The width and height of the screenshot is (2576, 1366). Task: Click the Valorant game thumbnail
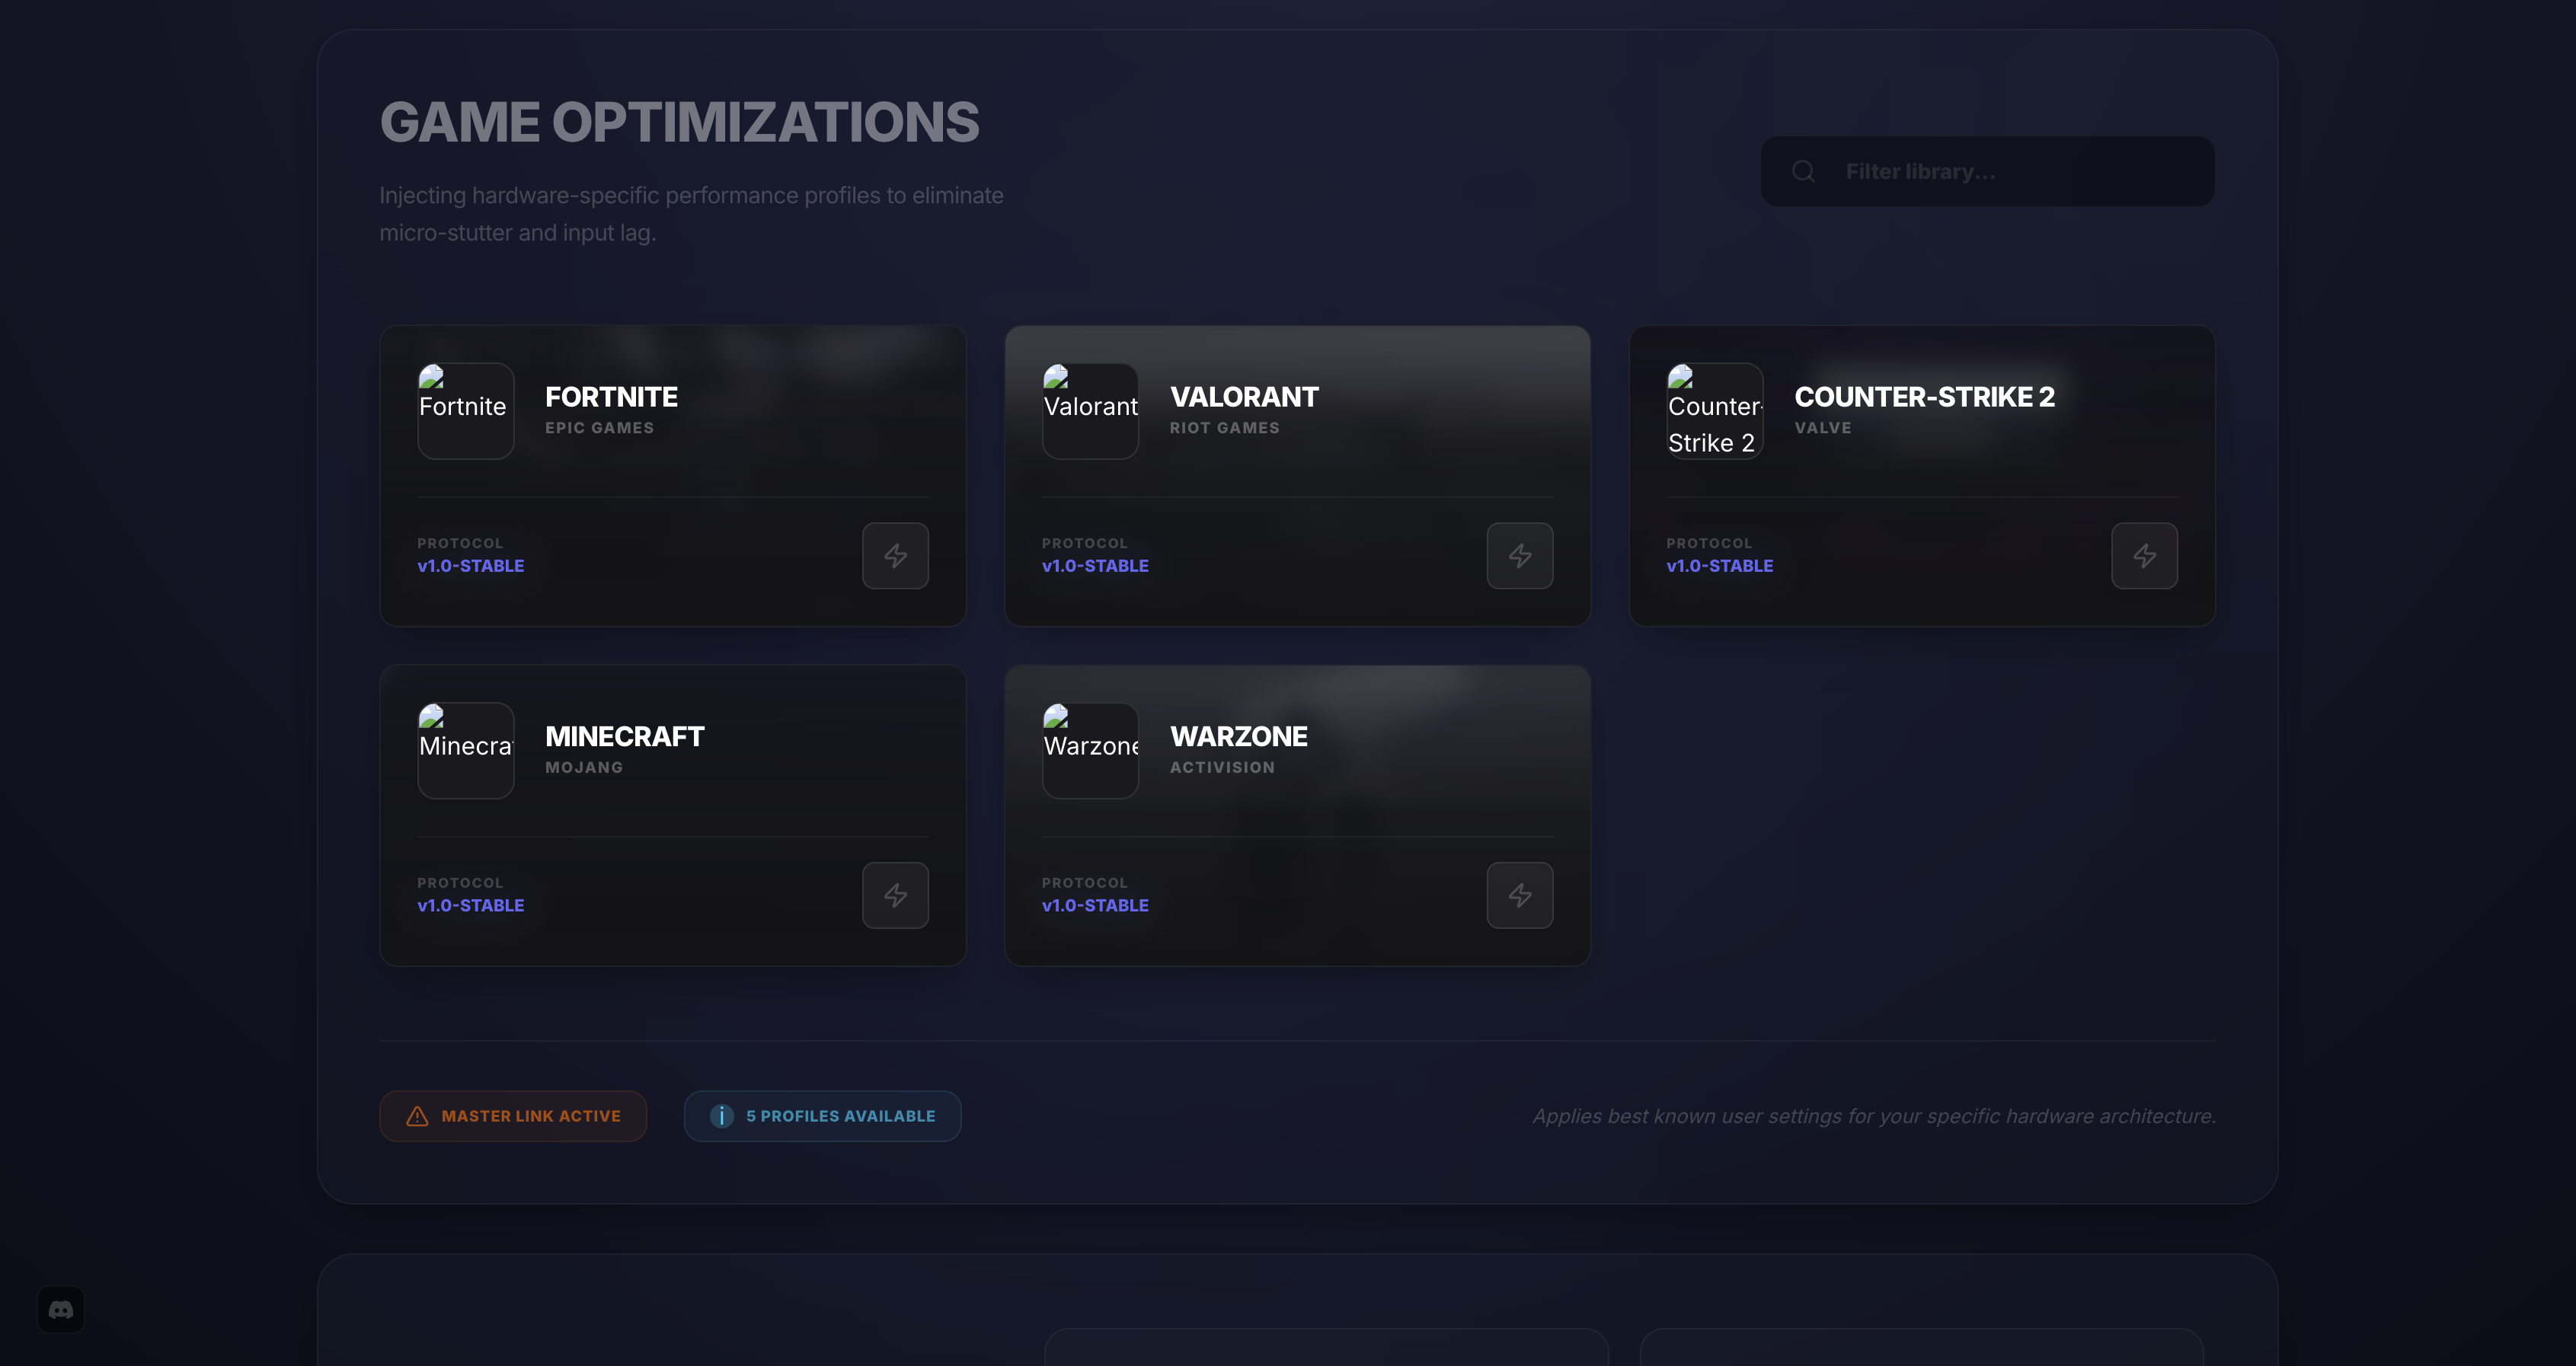pos(1090,411)
